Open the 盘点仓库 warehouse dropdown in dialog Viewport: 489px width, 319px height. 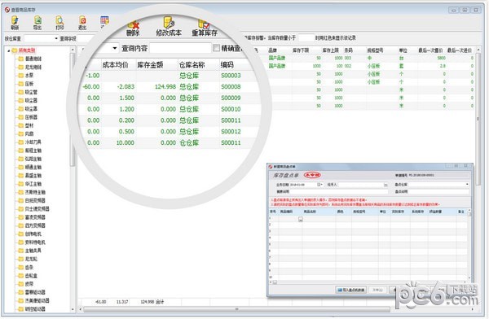point(467,185)
